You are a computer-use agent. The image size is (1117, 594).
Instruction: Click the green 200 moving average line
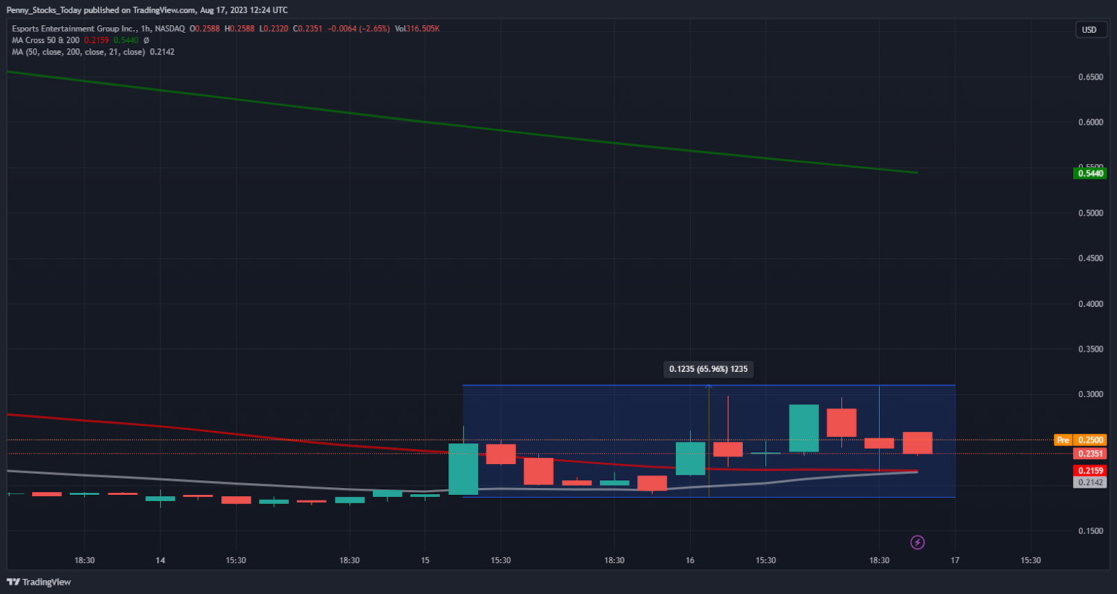(461, 126)
